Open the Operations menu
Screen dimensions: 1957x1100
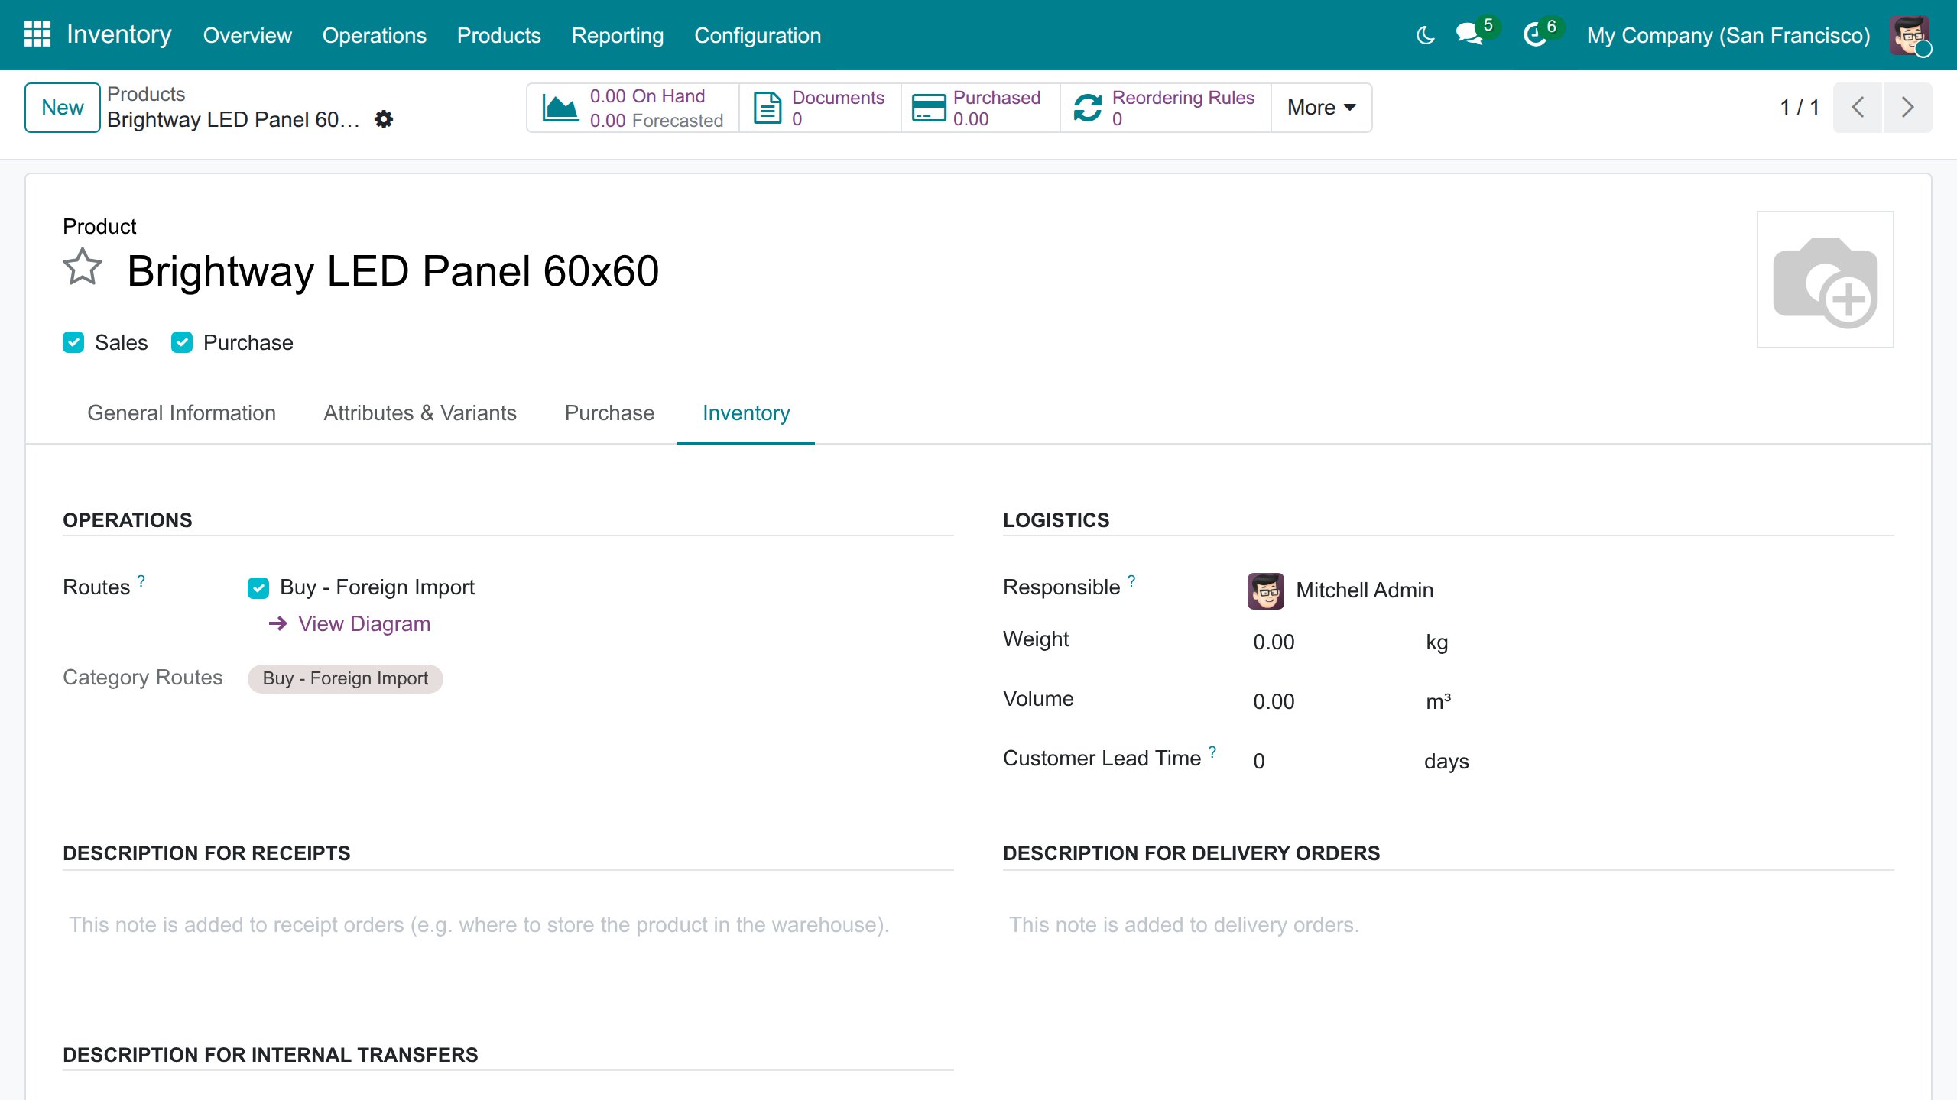(x=375, y=35)
